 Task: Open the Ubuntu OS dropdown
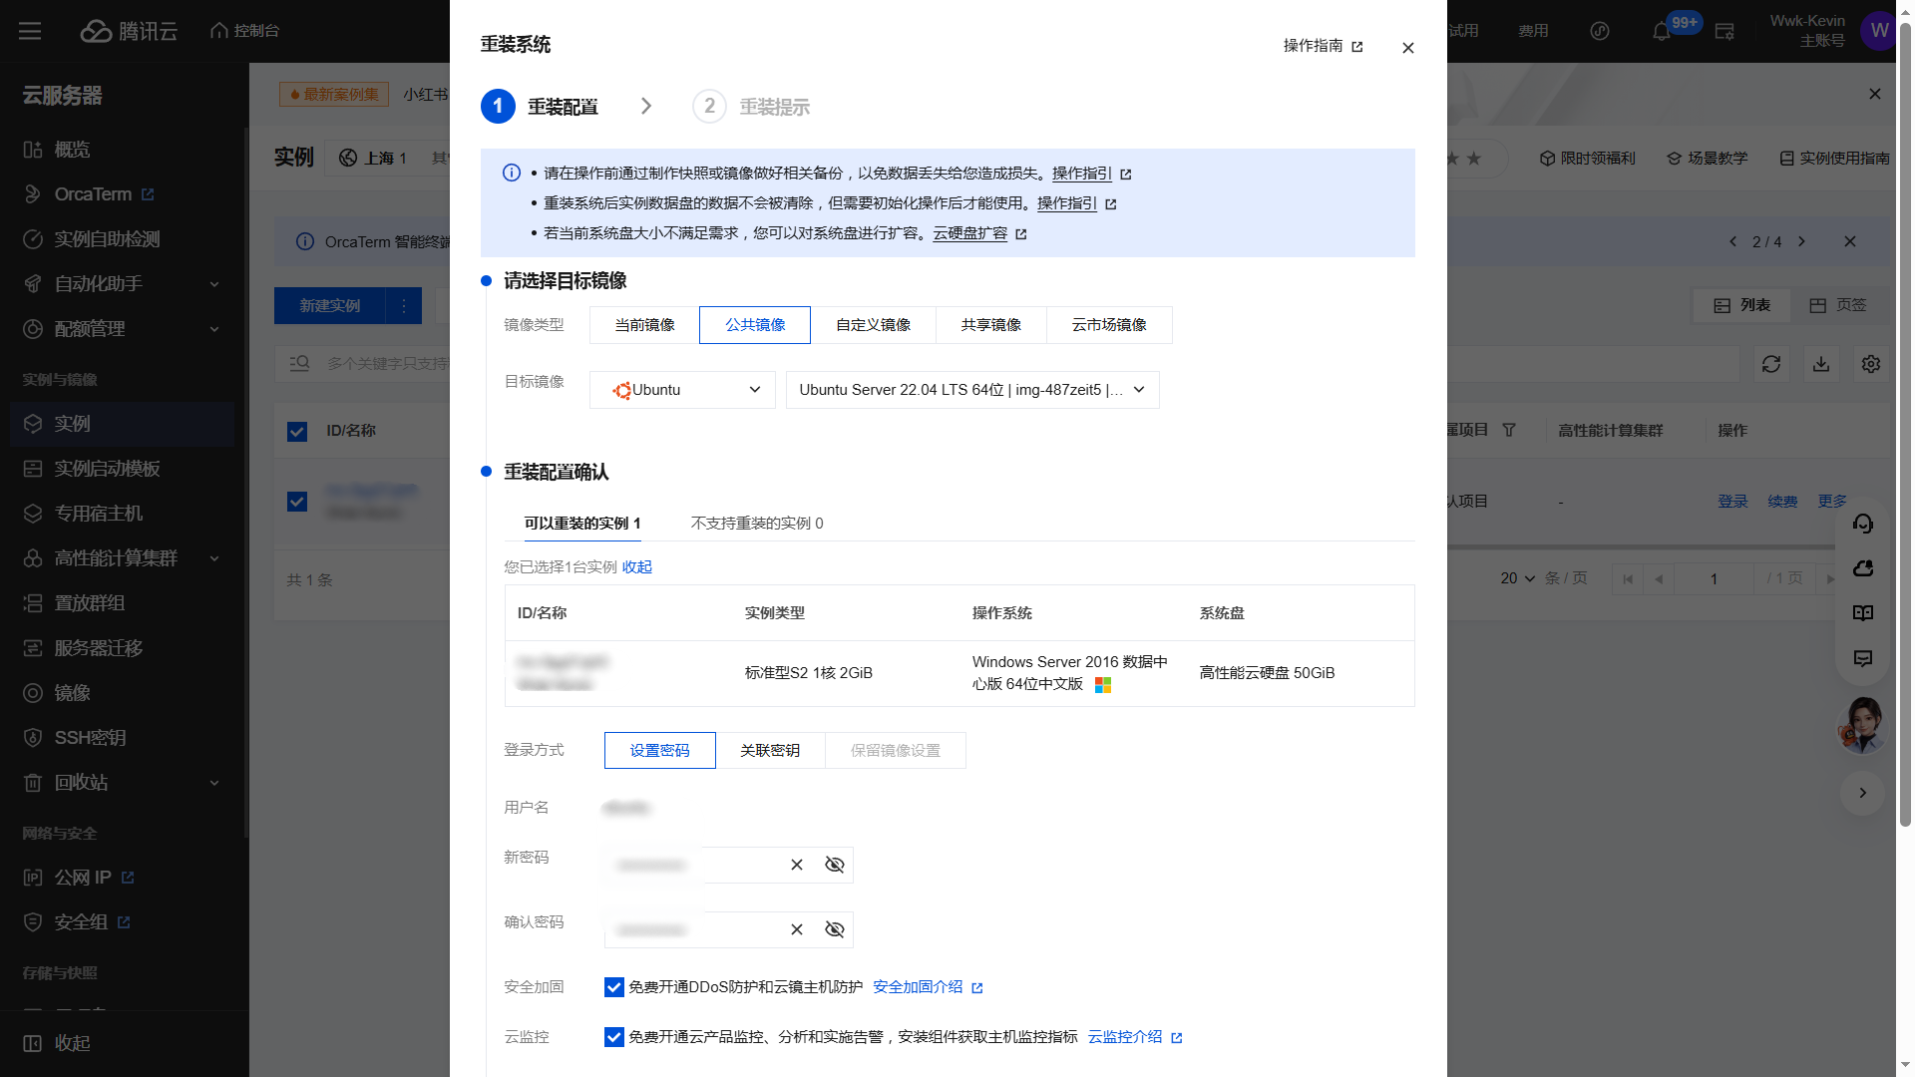click(x=682, y=390)
